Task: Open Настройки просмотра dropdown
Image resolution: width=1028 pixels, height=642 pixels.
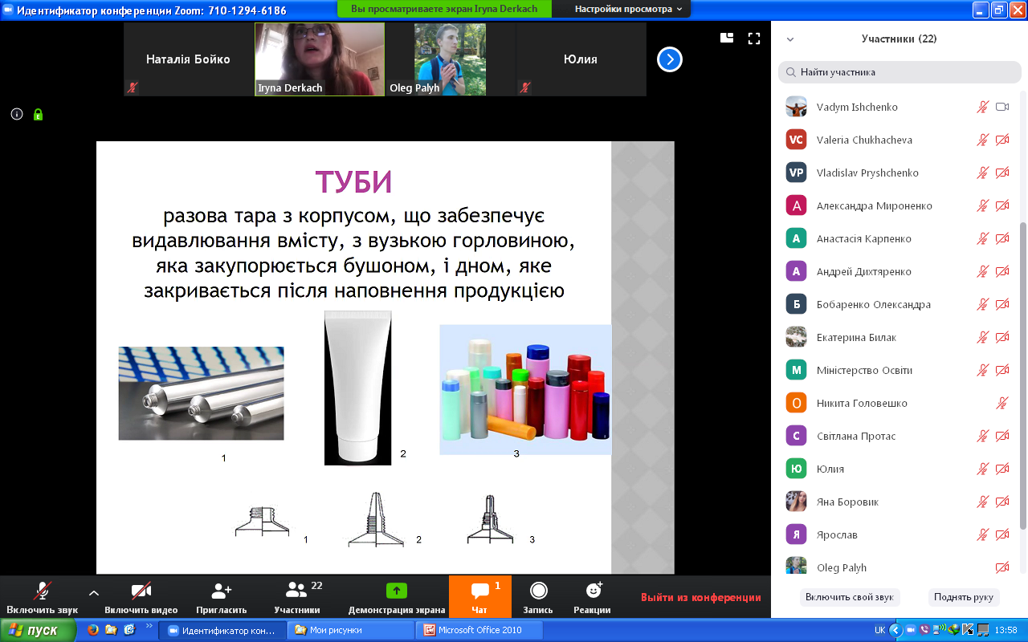Action: click(628, 9)
